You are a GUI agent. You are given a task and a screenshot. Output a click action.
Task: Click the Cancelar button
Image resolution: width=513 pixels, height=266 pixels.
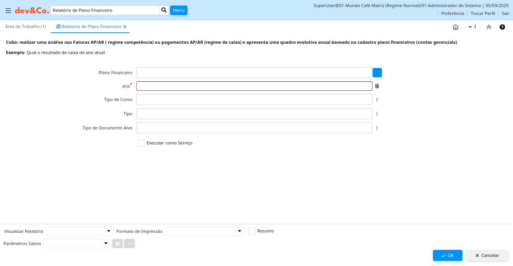coord(487,255)
